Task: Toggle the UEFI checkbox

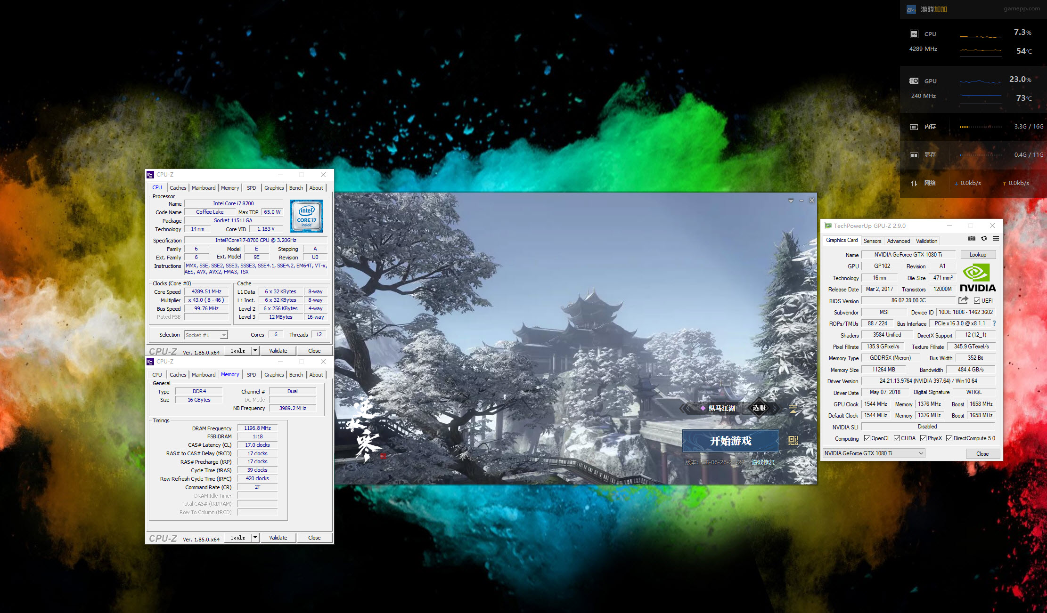Action: click(977, 301)
